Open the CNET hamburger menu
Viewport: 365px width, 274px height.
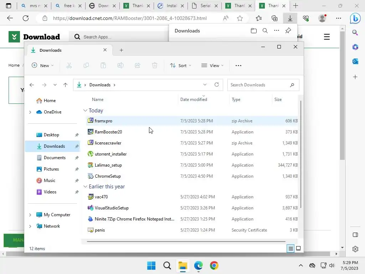(x=327, y=37)
